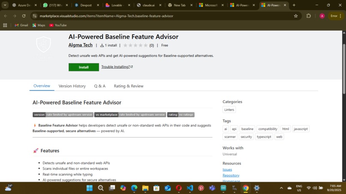Click the ai tag
The width and height of the screenshot is (346, 194).
[x=225, y=129]
